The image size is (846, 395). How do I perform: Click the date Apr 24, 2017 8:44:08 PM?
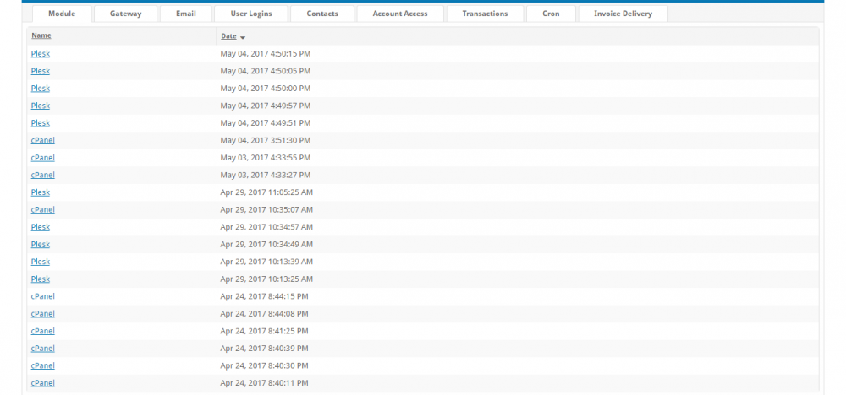click(x=264, y=314)
